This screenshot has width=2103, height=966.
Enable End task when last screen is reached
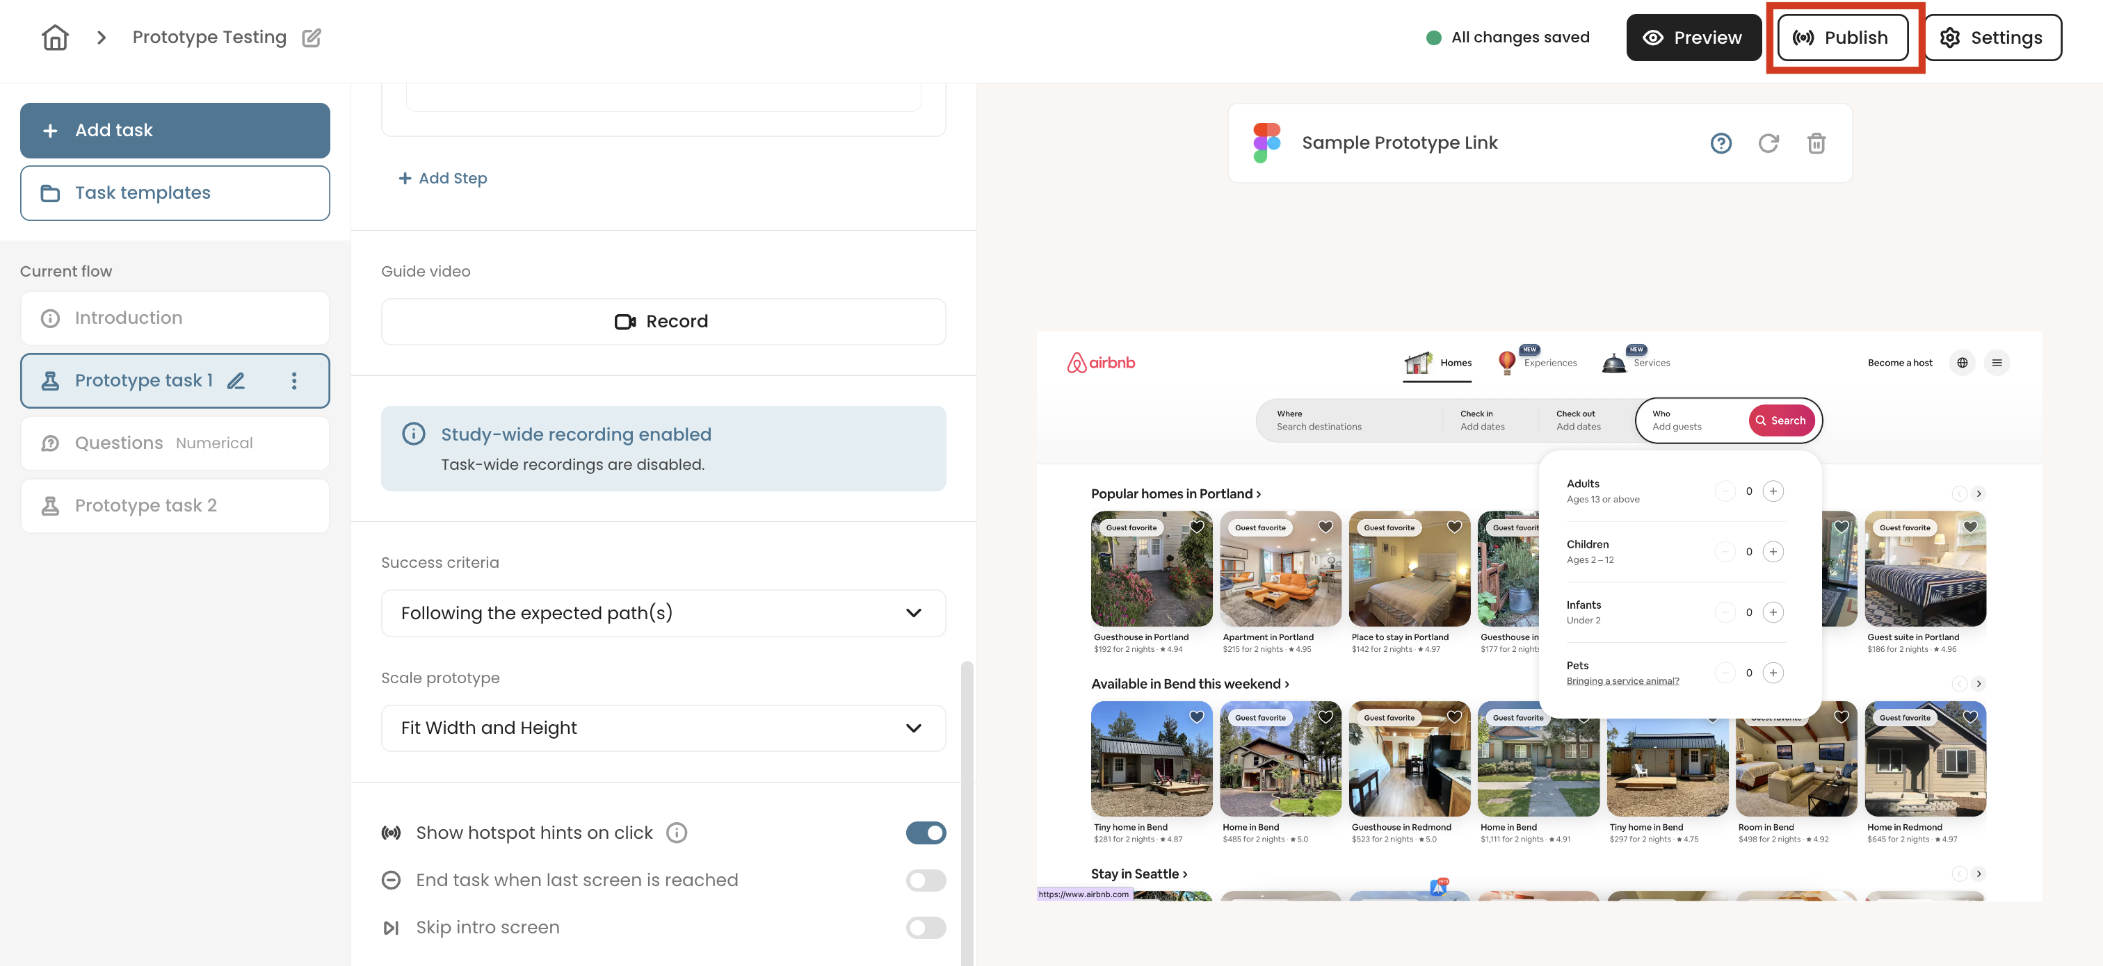[926, 881]
